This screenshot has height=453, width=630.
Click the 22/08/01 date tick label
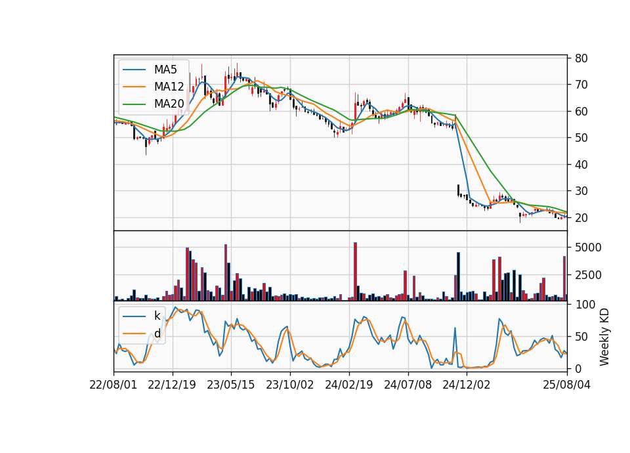[x=114, y=385]
